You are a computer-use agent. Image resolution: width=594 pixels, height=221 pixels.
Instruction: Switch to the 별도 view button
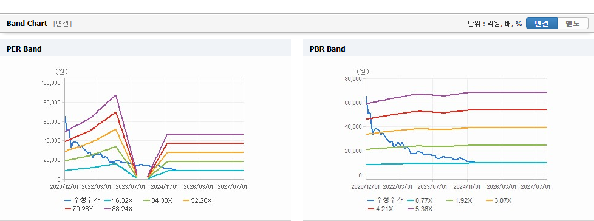[x=572, y=24]
